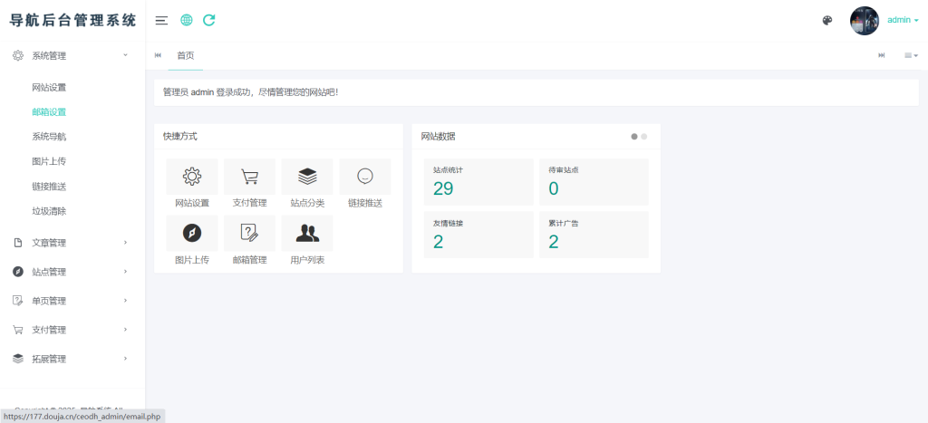Screen dimensions: 928x423
Task: Open 图片上传 shortcut compass icon
Action: click(x=192, y=233)
